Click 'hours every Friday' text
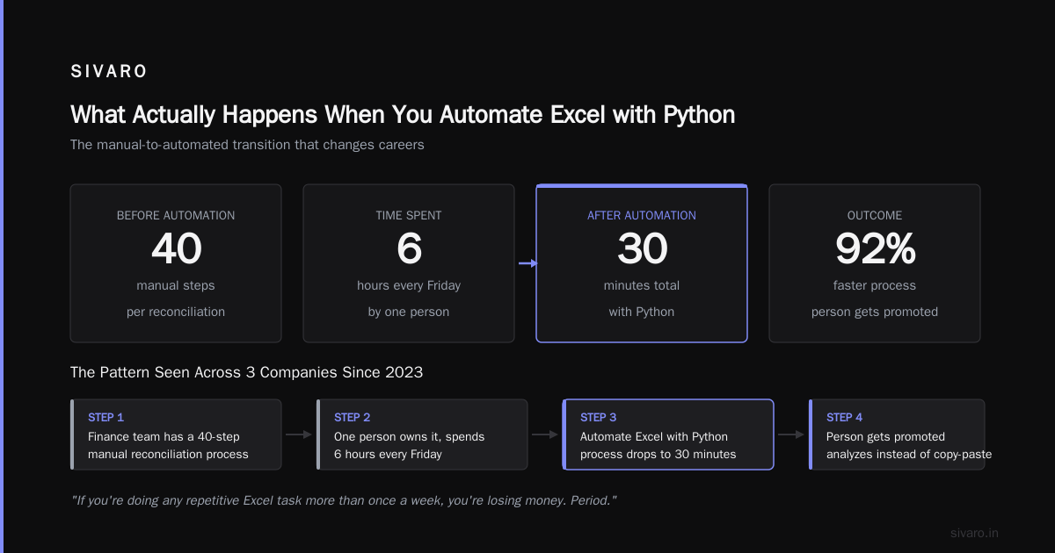The image size is (1055, 553). point(409,285)
